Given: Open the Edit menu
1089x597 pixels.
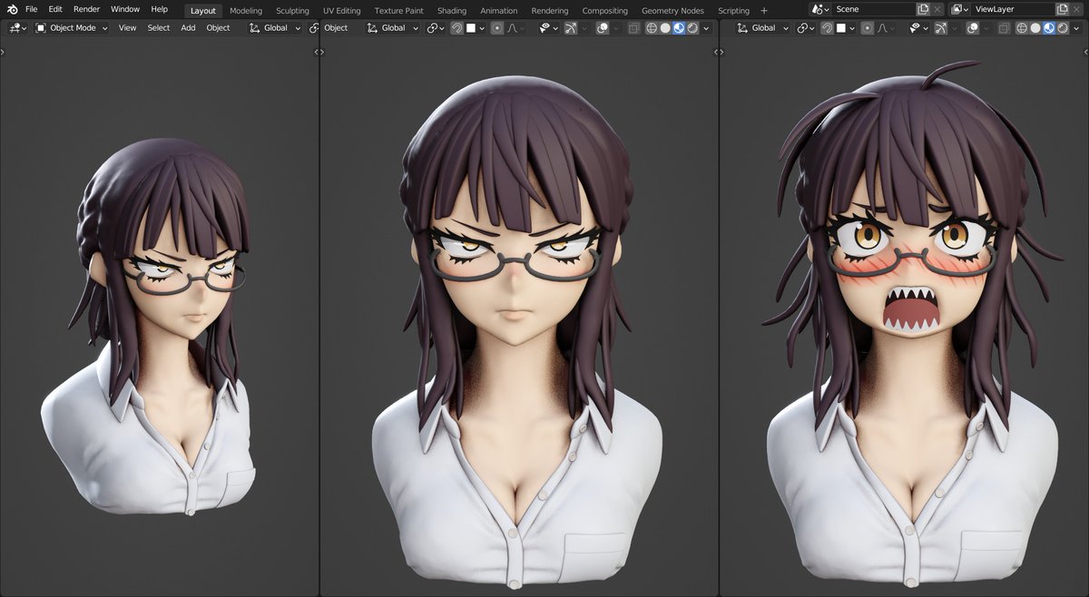Looking at the screenshot, I should tap(55, 9).
